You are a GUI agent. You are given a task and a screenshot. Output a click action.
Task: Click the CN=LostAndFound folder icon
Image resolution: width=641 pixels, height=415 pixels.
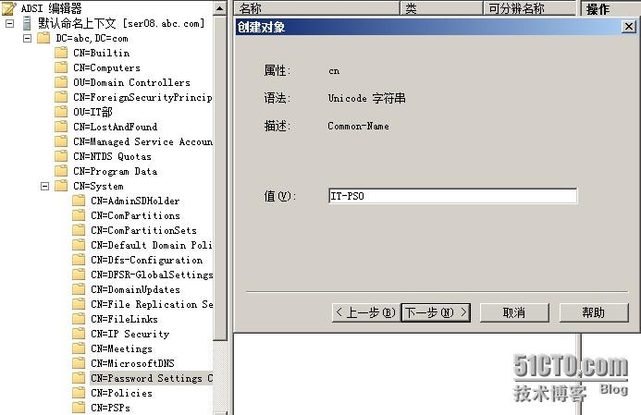61,127
